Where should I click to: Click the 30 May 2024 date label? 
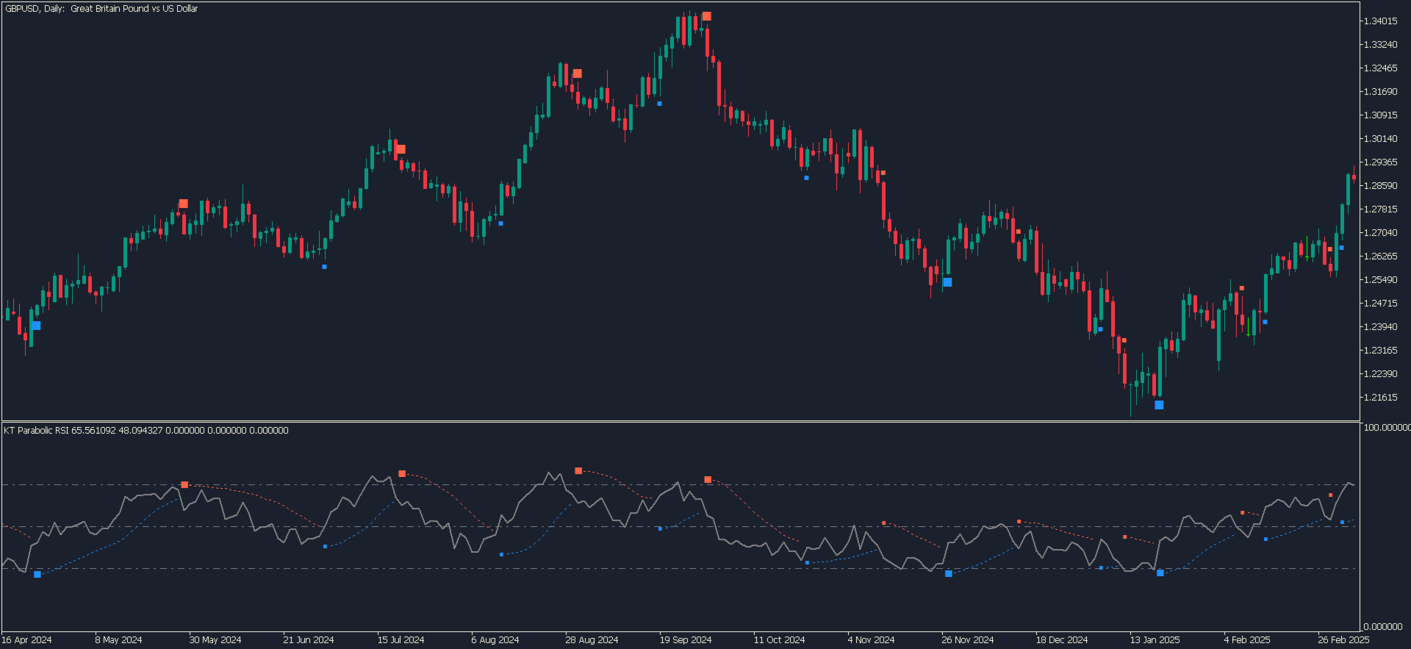coord(215,640)
